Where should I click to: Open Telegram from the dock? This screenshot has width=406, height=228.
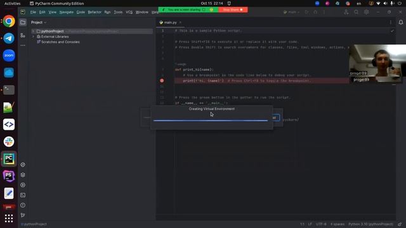pyautogui.click(x=9, y=38)
